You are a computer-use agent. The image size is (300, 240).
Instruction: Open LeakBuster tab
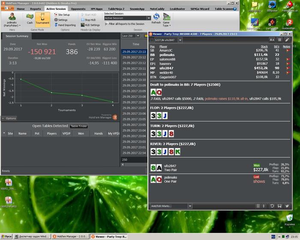pos(177,9)
